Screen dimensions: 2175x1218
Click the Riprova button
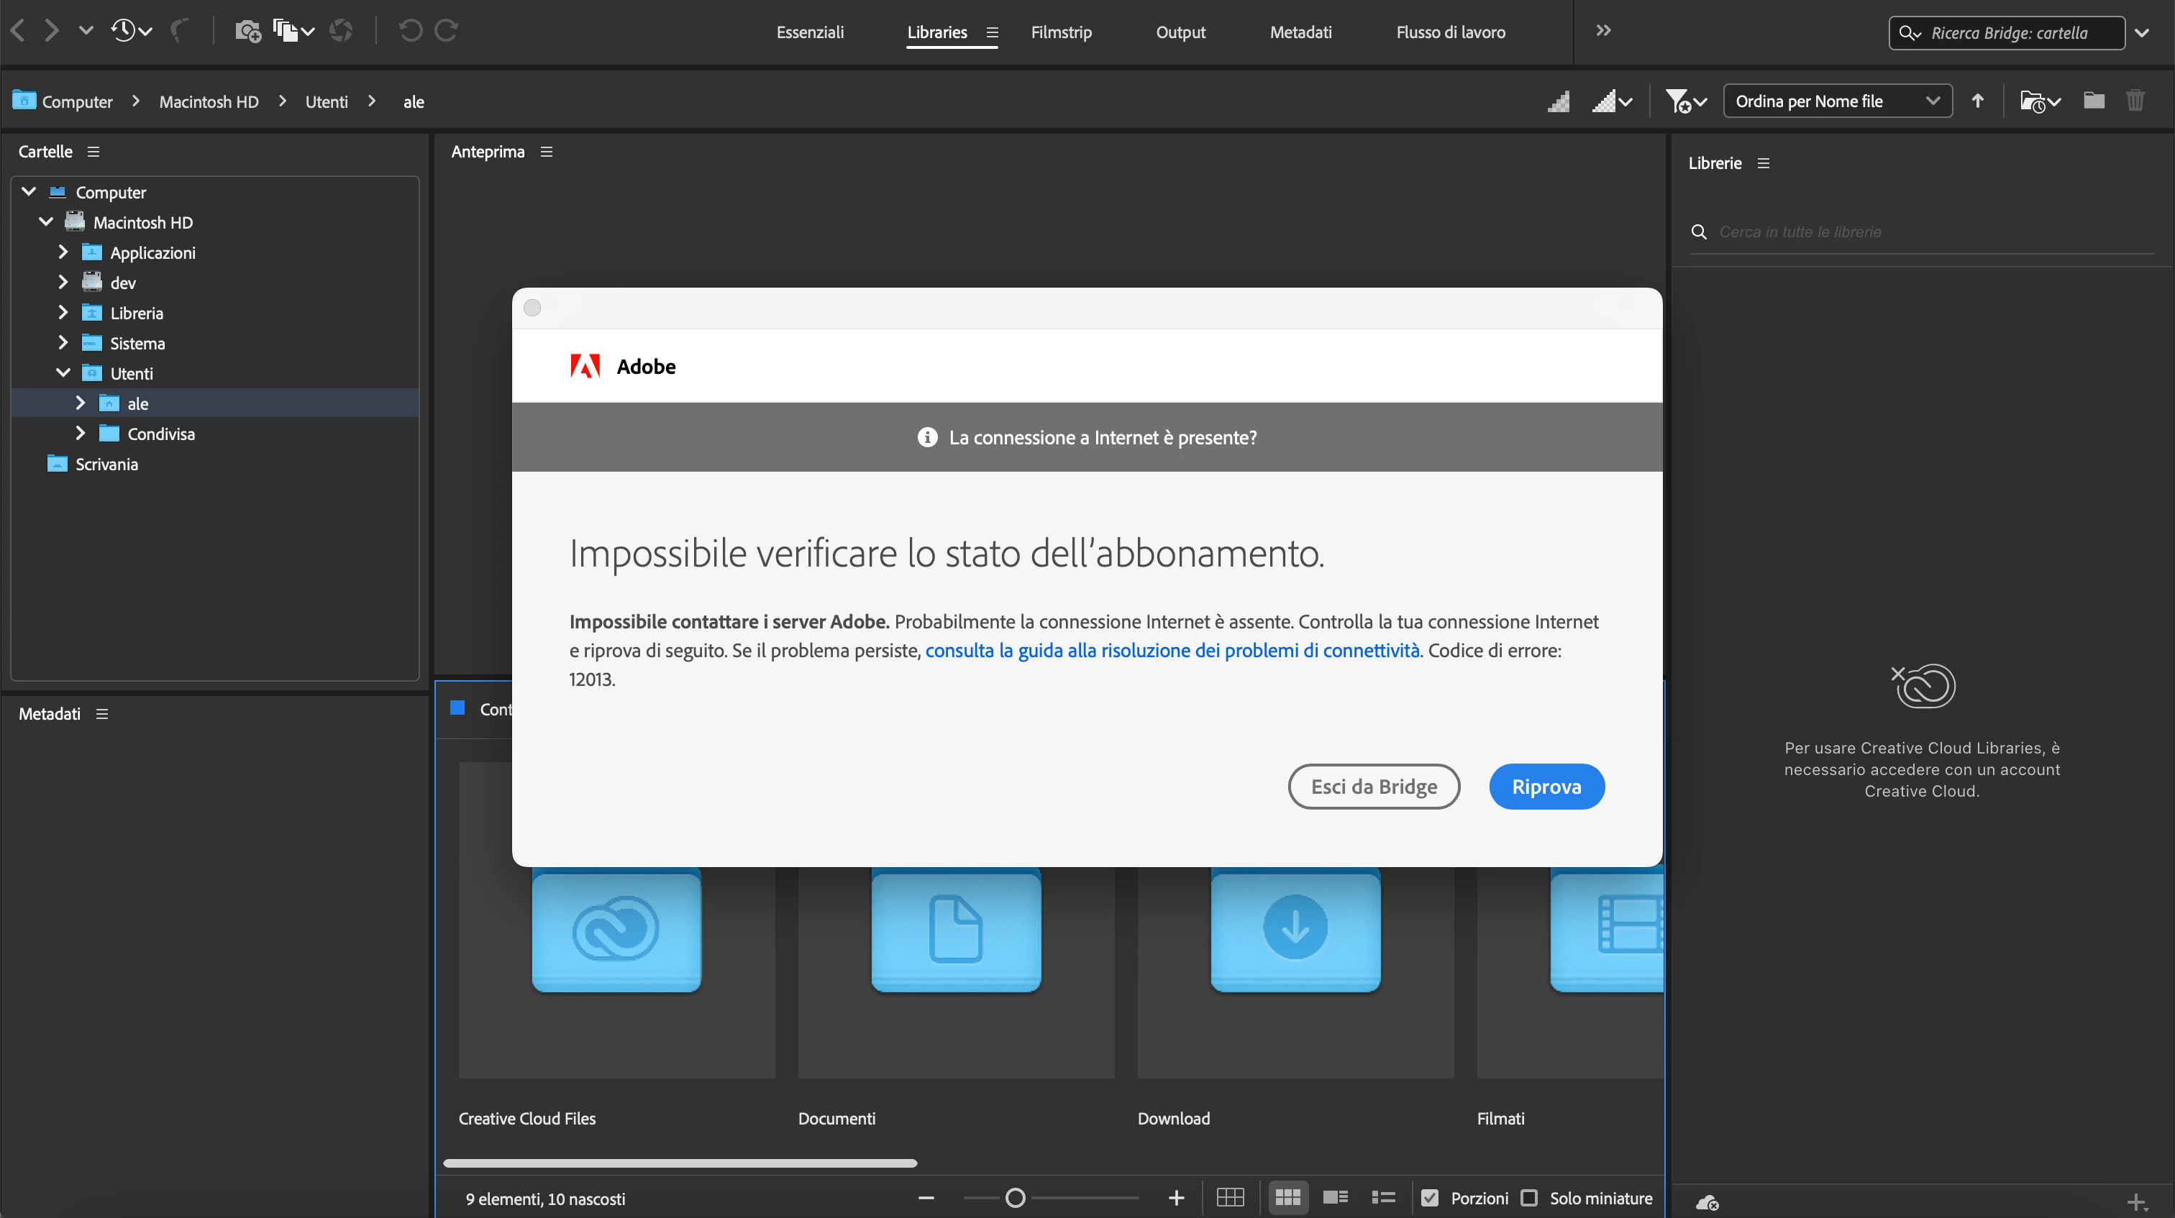coord(1546,786)
